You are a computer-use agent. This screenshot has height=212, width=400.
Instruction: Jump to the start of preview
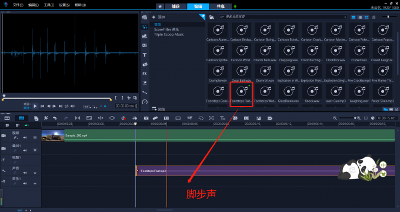[42, 106]
